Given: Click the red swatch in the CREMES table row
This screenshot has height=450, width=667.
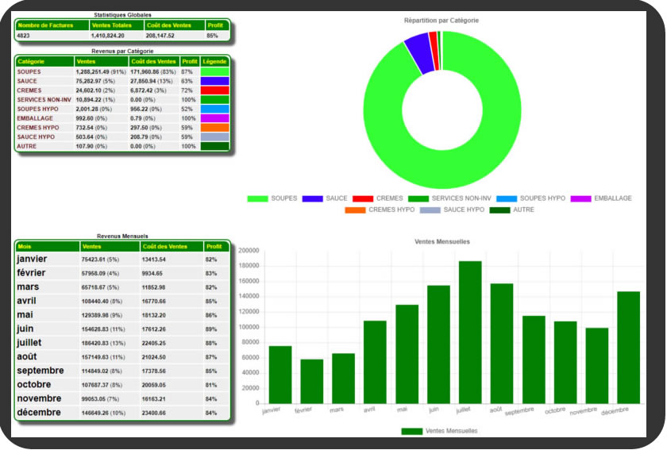Looking at the screenshot, I should [214, 90].
